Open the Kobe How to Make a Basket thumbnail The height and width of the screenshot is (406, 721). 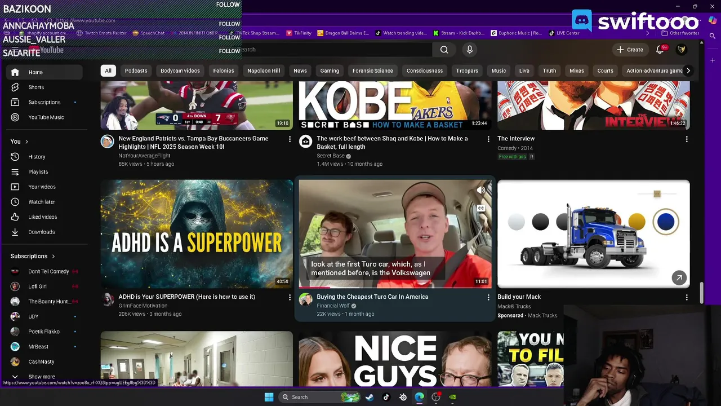click(x=395, y=105)
